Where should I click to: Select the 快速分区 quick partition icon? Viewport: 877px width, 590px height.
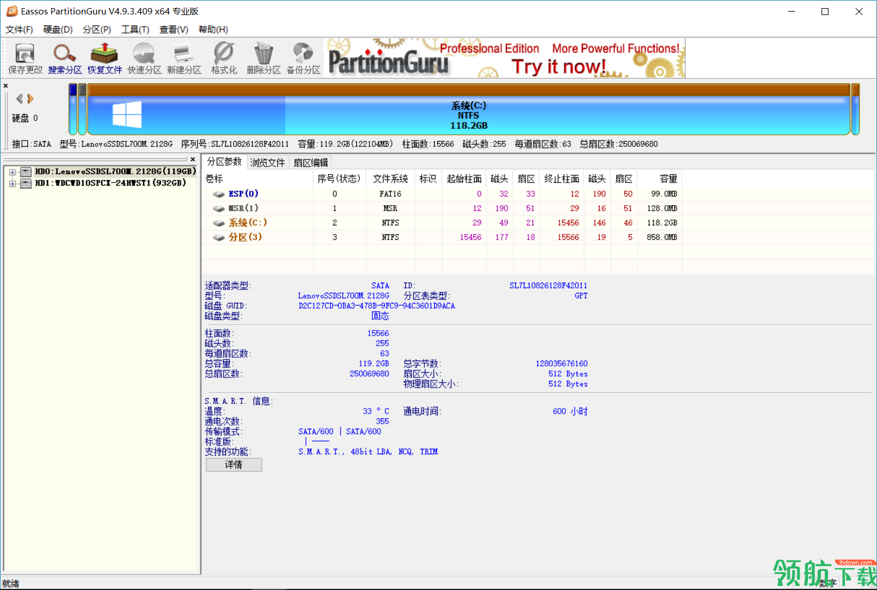click(144, 59)
